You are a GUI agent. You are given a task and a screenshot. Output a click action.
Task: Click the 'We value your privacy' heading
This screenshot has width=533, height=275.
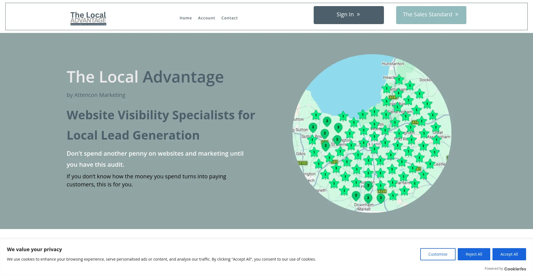34,249
